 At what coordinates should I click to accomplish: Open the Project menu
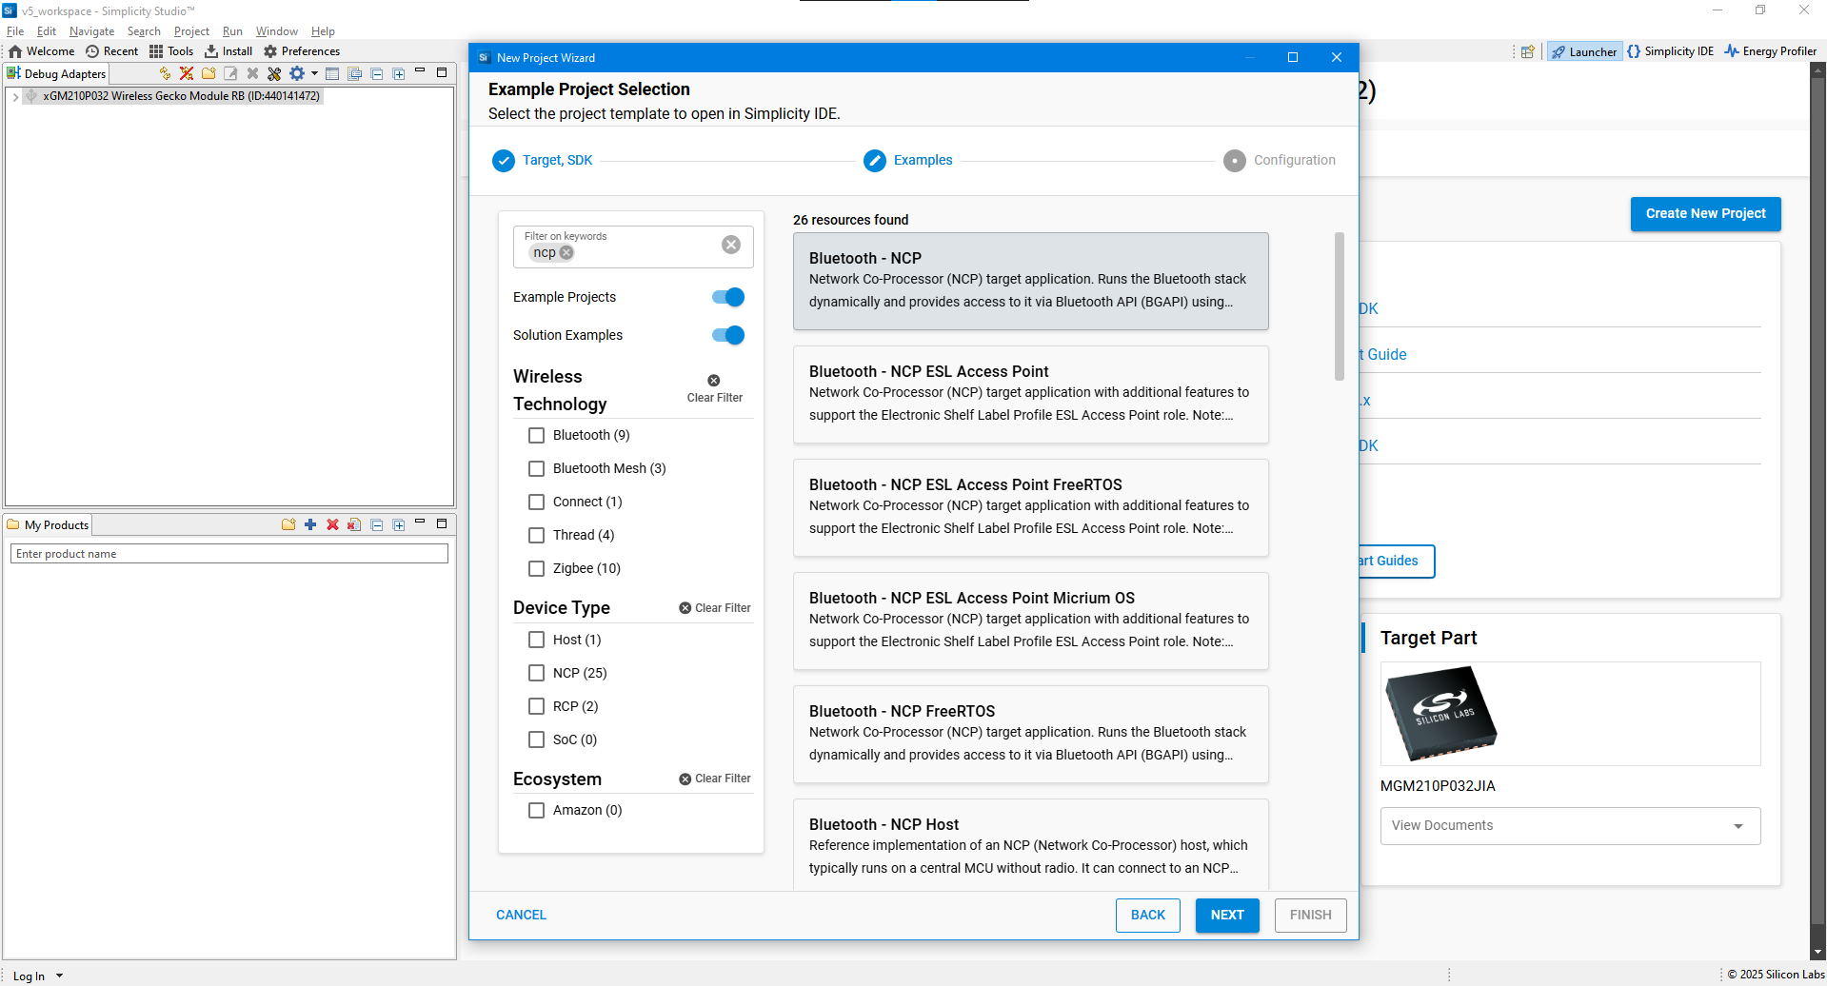[x=191, y=31]
